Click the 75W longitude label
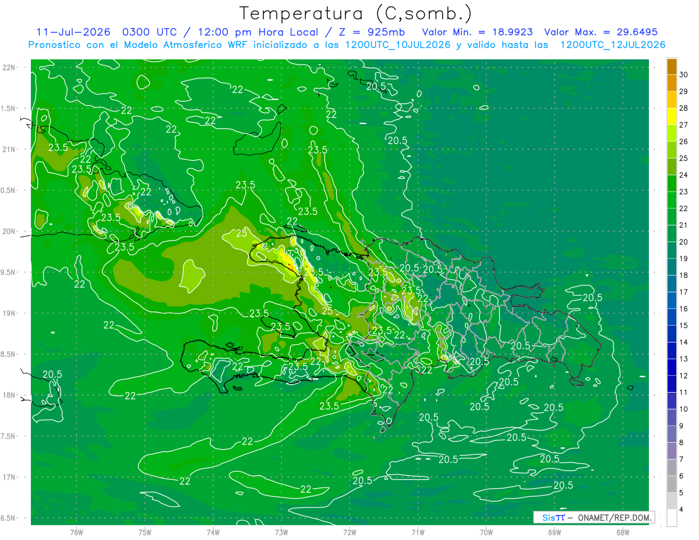Screen dimensions: 699x540 [x=144, y=532]
